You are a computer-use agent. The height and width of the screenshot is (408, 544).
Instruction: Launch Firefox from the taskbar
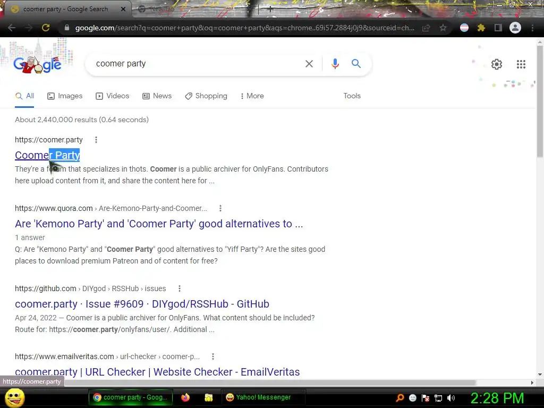(x=185, y=397)
